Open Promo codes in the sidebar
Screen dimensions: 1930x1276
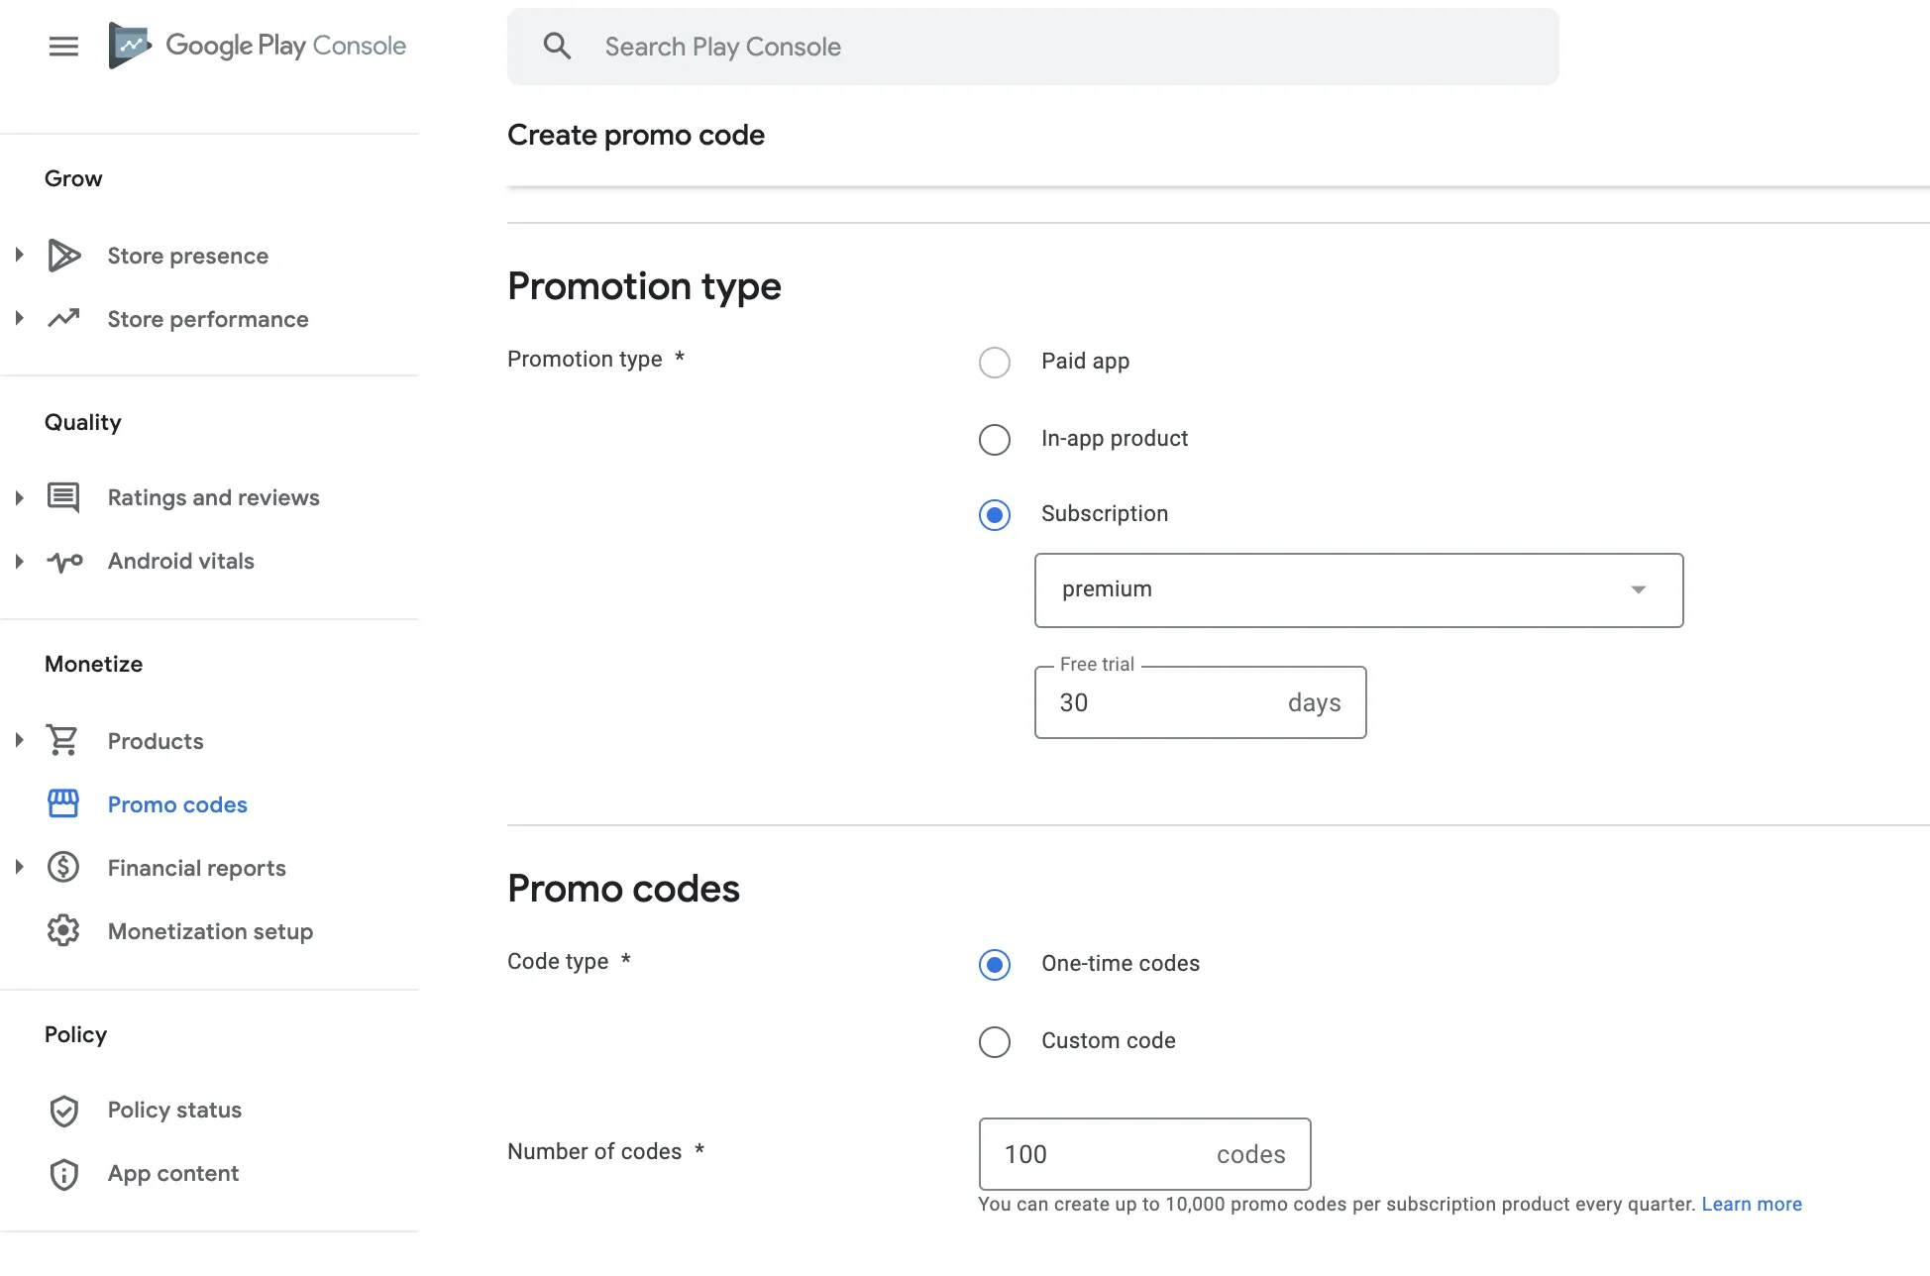tap(177, 804)
